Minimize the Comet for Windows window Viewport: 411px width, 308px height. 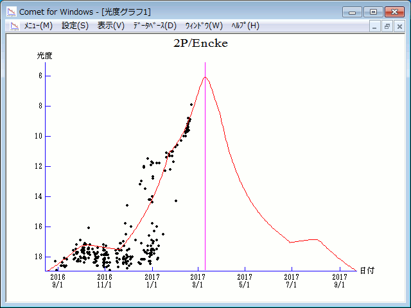(352, 12)
